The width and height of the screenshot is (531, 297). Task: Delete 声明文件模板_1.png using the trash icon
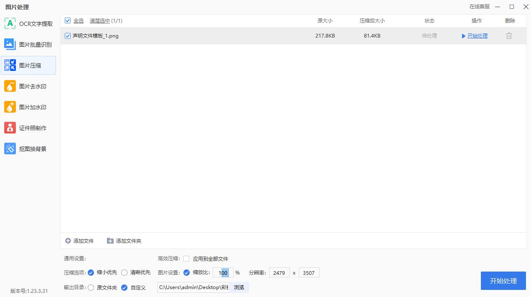509,35
